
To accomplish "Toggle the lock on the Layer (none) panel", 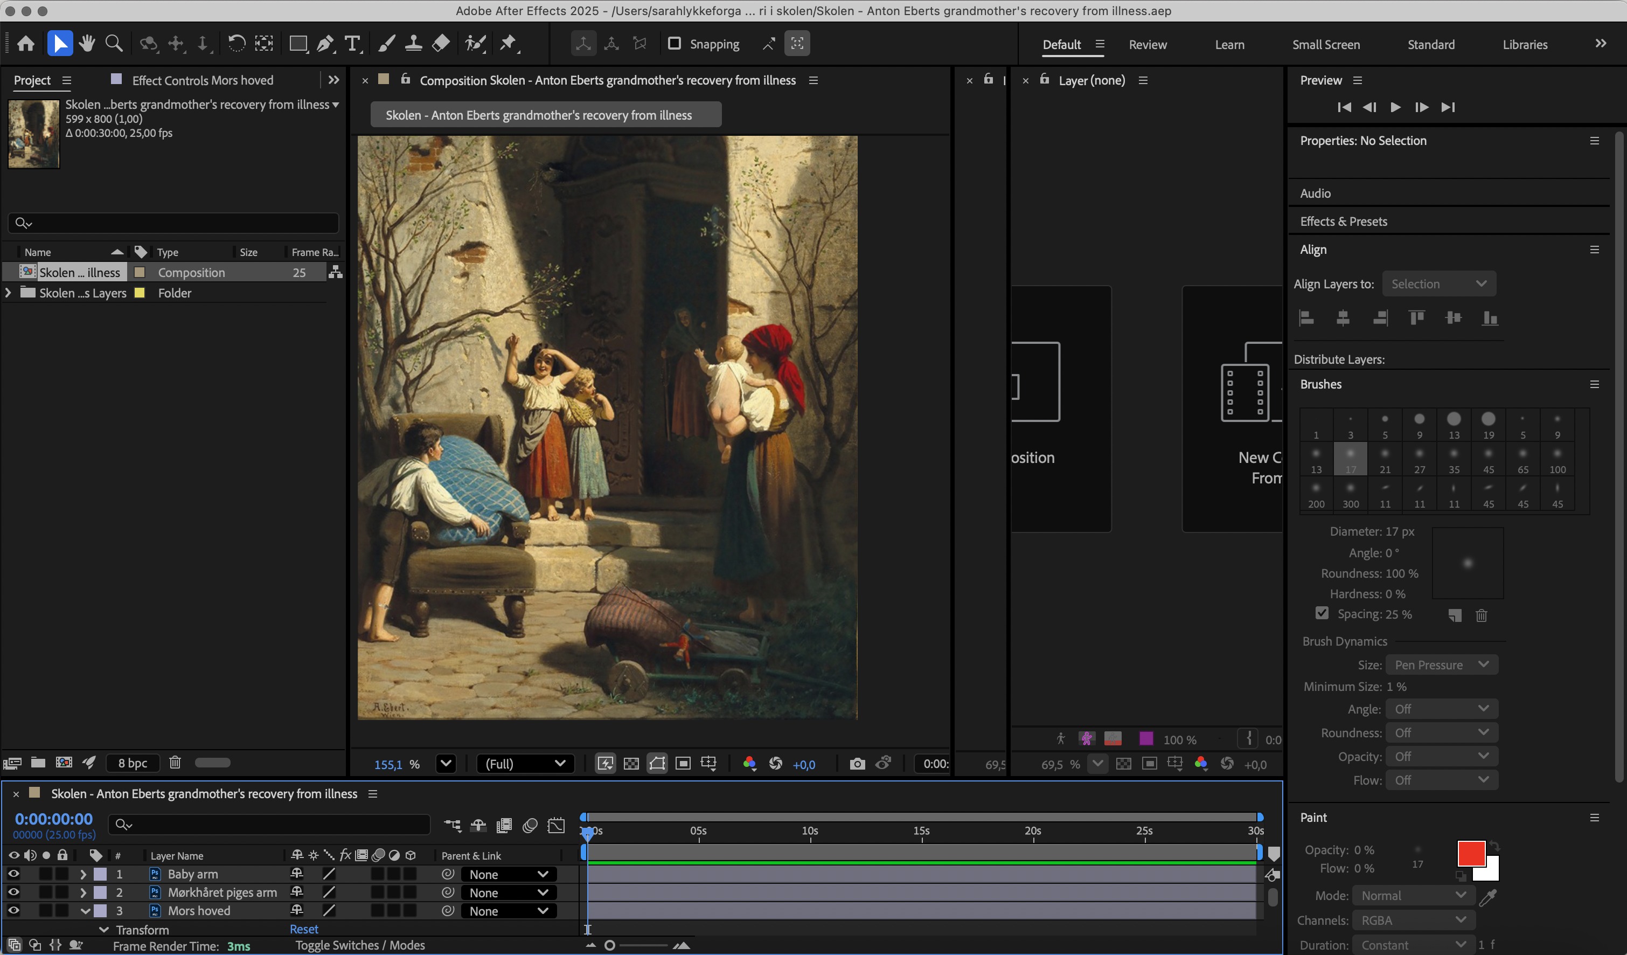I will pos(1044,79).
